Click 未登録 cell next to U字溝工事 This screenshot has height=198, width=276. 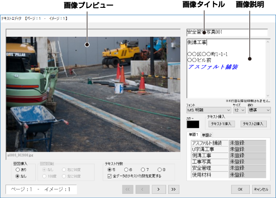tap(247, 149)
